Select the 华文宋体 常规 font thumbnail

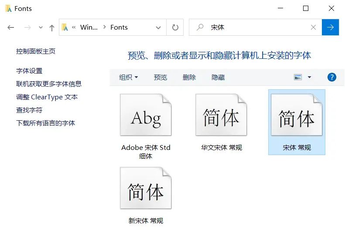pyautogui.click(x=221, y=115)
